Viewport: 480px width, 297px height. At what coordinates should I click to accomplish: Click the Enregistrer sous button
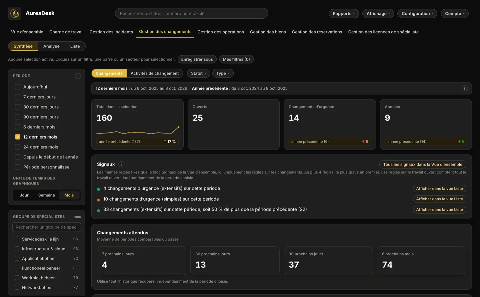coord(197,59)
